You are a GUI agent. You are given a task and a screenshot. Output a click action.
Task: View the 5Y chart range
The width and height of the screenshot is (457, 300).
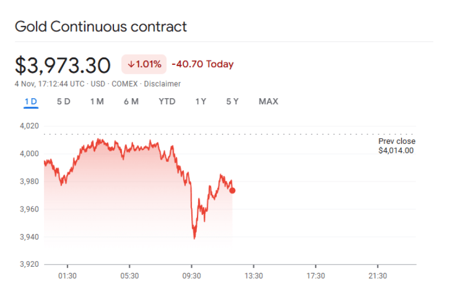pos(232,102)
